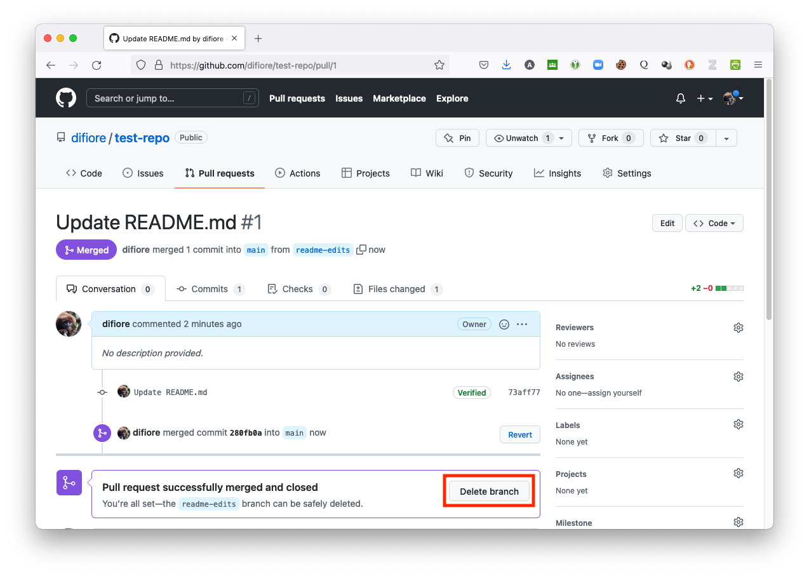Reload the page in browser
This screenshot has width=809, height=576.
click(97, 65)
